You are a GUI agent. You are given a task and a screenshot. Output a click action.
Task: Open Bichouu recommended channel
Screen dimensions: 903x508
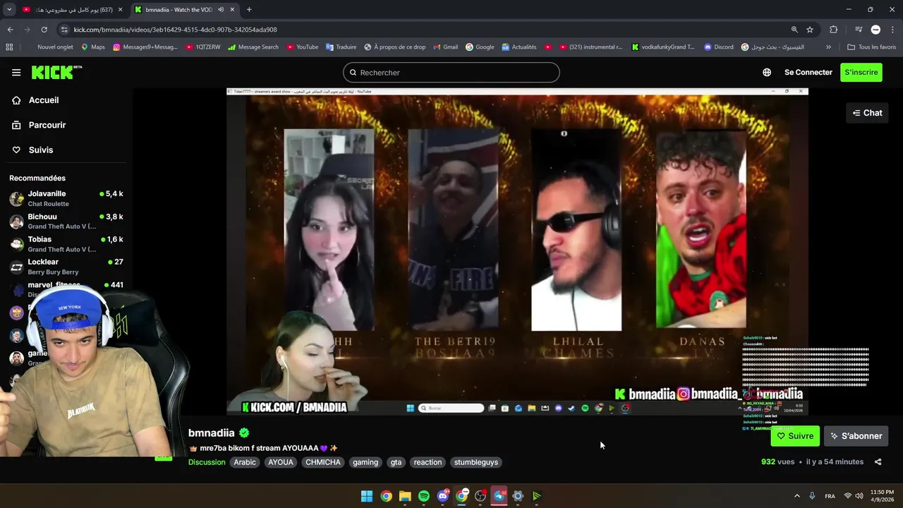click(66, 222)
